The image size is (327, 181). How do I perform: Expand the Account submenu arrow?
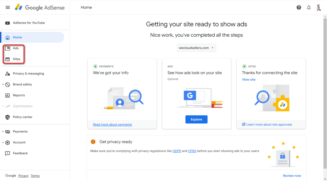[3, 142]
